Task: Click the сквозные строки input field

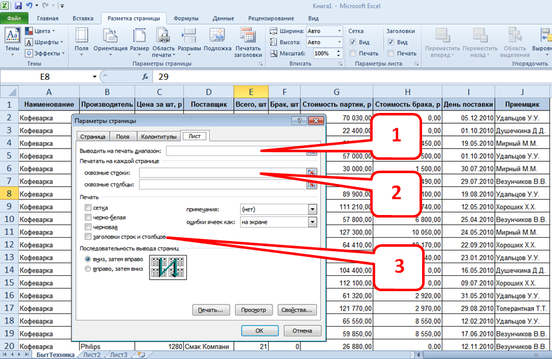Action: click(x=222, y=173)
